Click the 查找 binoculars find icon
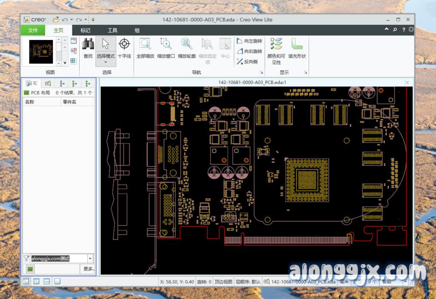 tap(88, 44)
